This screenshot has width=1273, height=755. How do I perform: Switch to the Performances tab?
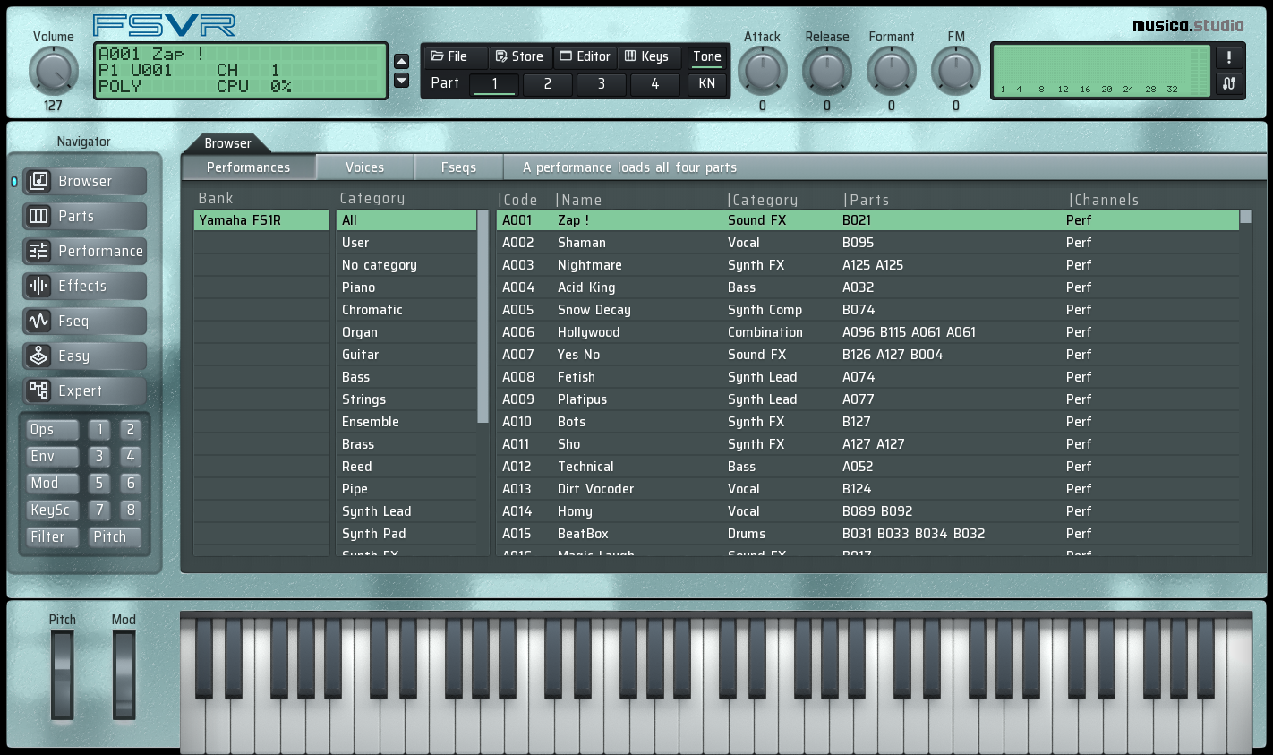pos(249,167)
